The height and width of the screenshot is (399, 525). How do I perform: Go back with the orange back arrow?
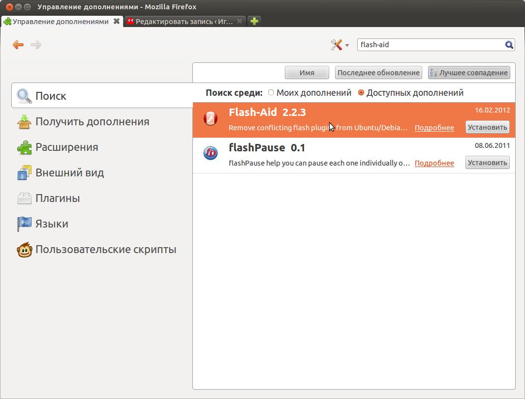tap(18, 45)
